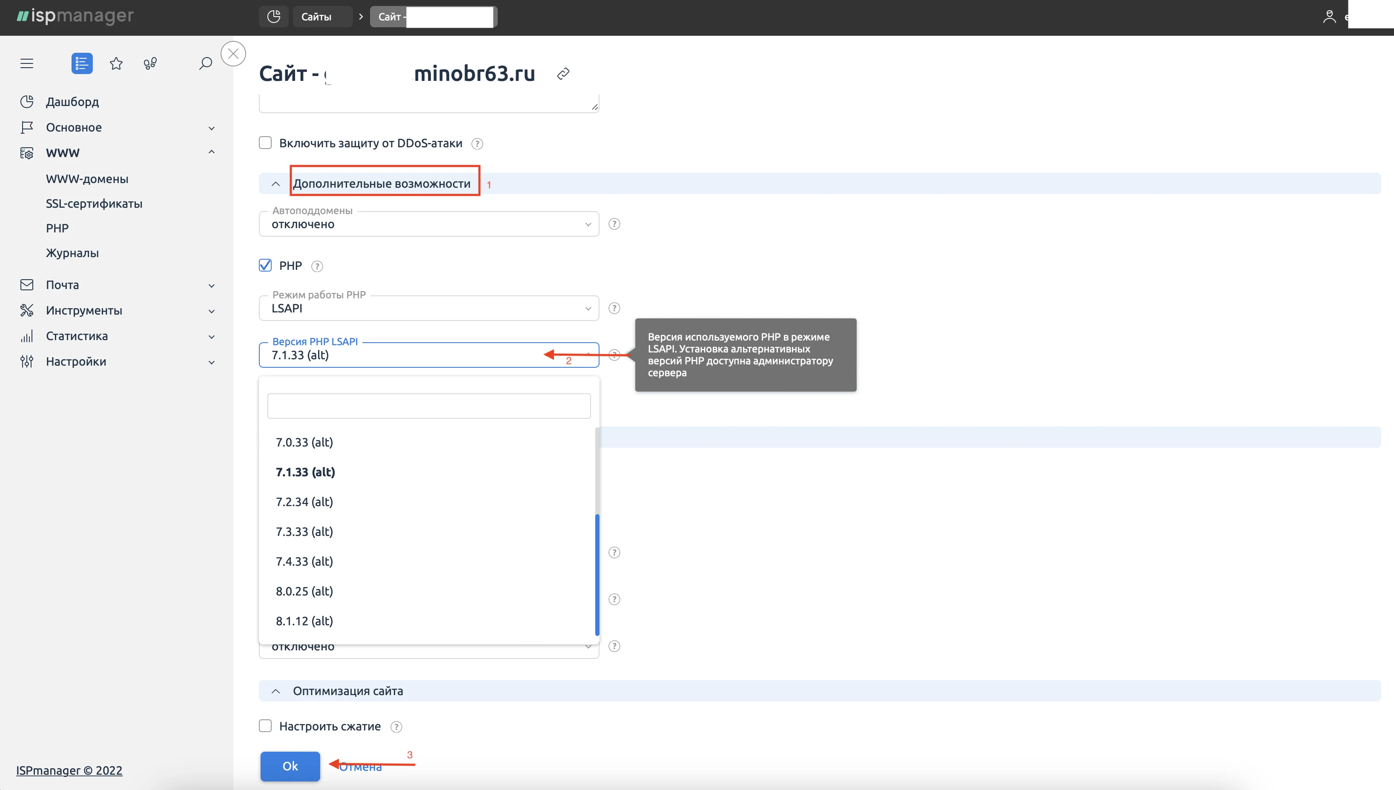The image size is (1394, 790).
Task: Open the Почта menu section
Action: click(x=62, y=284)
